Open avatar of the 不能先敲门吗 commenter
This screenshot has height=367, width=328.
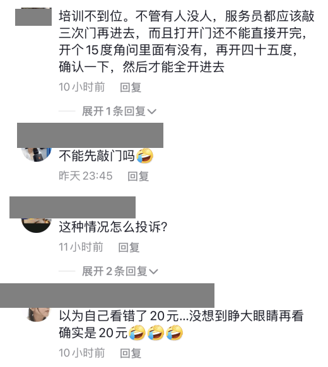point(37,154)
